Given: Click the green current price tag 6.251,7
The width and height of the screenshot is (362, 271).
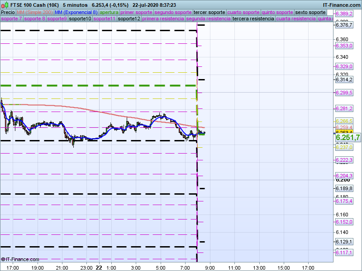Looking at the screenshot, I should click(x=348, y=137).
